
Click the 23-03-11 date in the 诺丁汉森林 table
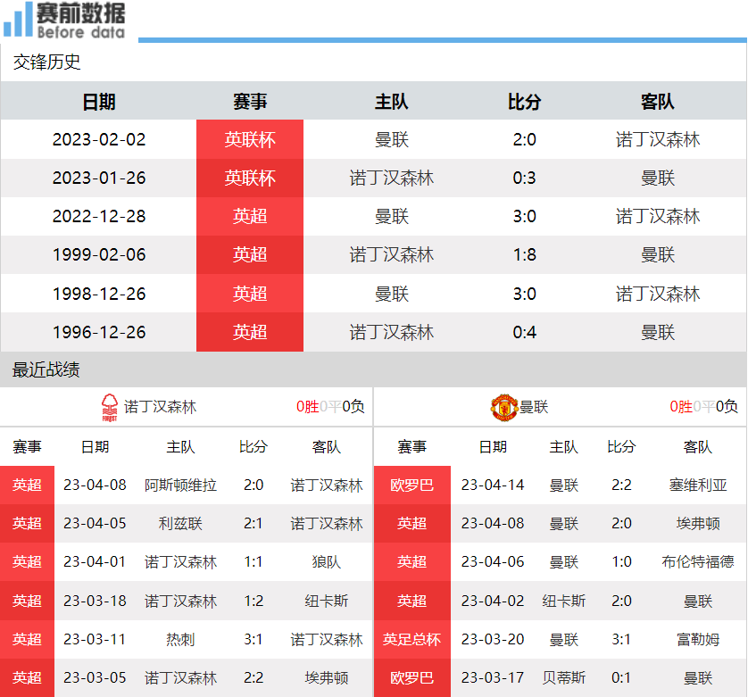(95, 639)
